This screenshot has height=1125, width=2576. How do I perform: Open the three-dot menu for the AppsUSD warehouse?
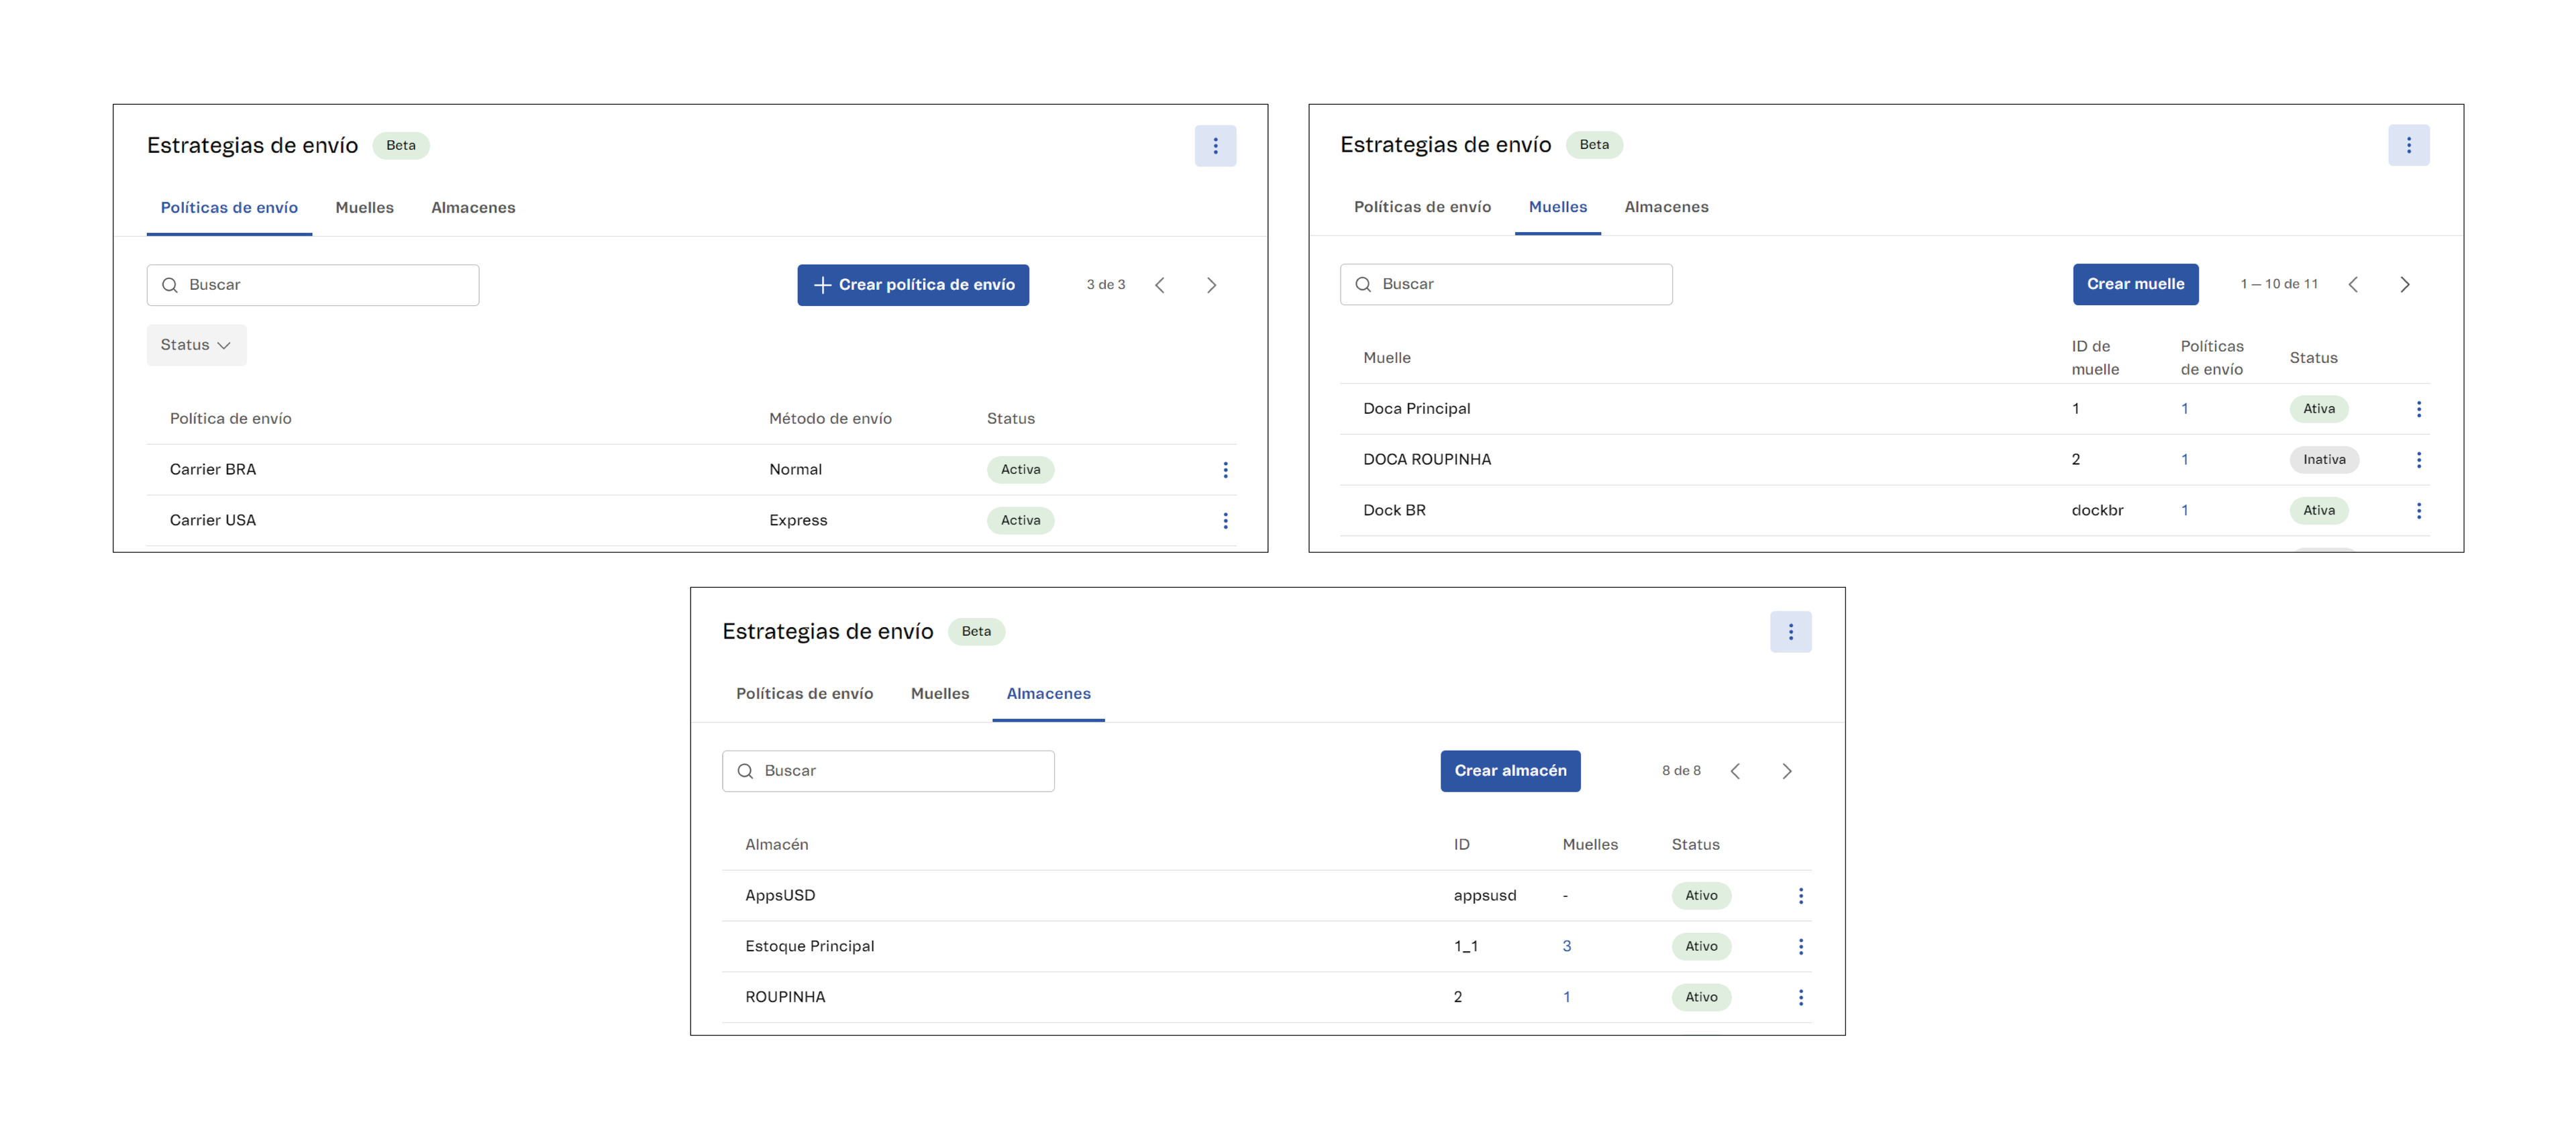1800,895
